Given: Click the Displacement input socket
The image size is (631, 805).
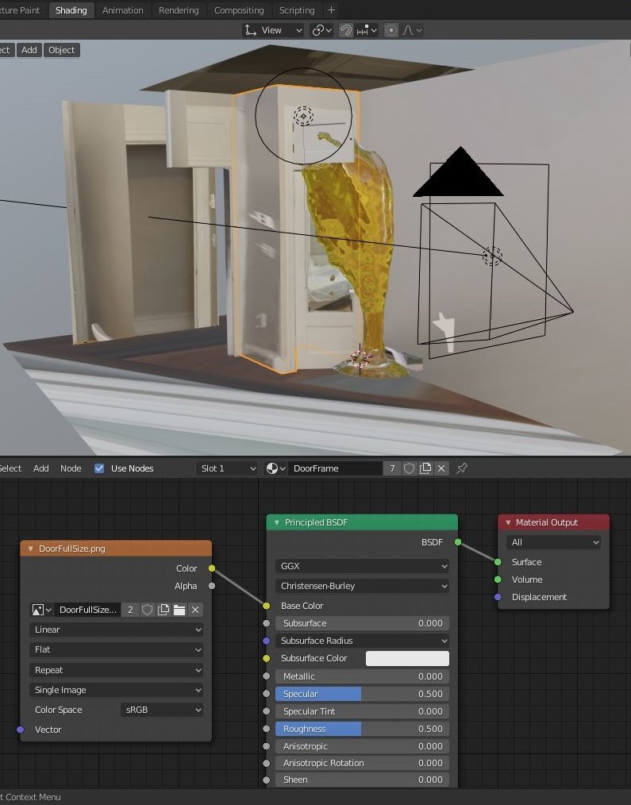Looking at the screenshot, I should point(498,597).
